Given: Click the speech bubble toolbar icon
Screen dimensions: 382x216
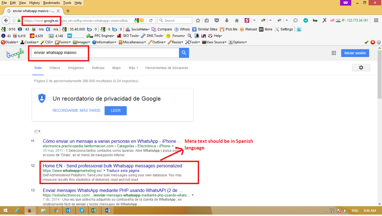Looking at the screenshot, I should coord(296,20).
